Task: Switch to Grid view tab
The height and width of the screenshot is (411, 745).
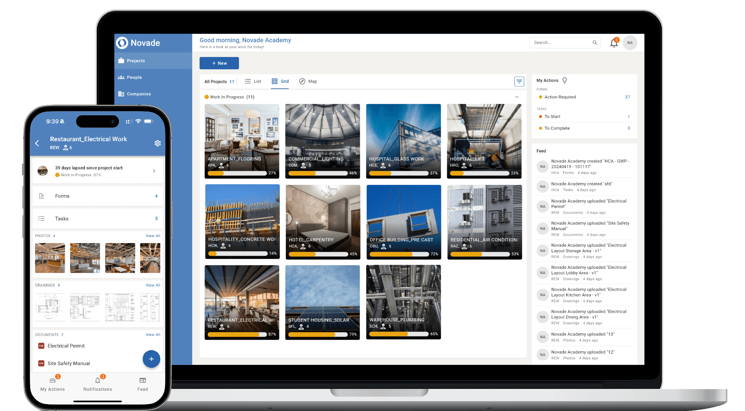Action: pos(280,81)
